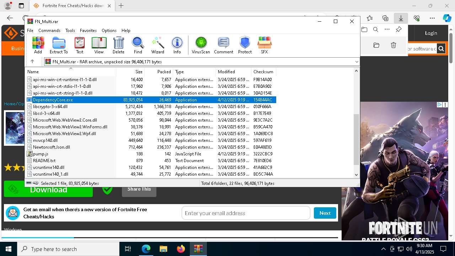Screen dimensions: 455x256
Task: Sort by Checksum column header
Action: point(263,71)
